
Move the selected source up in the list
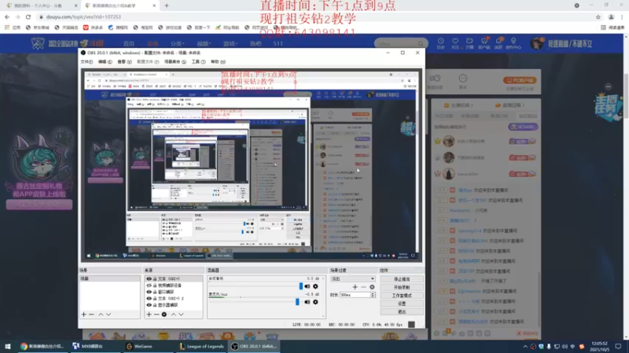point(174,315)
